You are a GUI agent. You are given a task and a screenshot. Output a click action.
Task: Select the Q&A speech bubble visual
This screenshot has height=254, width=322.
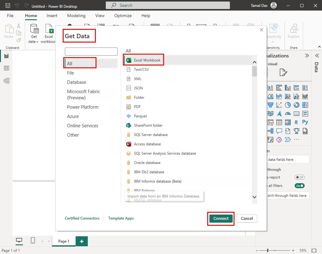coord(279,131)
